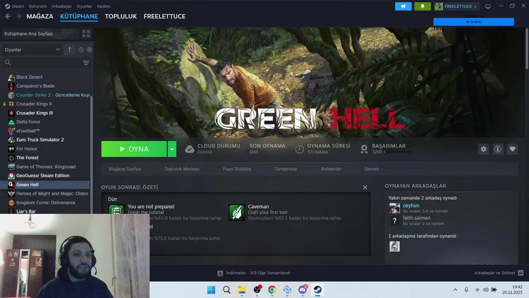
Task: Expand the OYNA launch options arrow
Action: click(172, 149)
